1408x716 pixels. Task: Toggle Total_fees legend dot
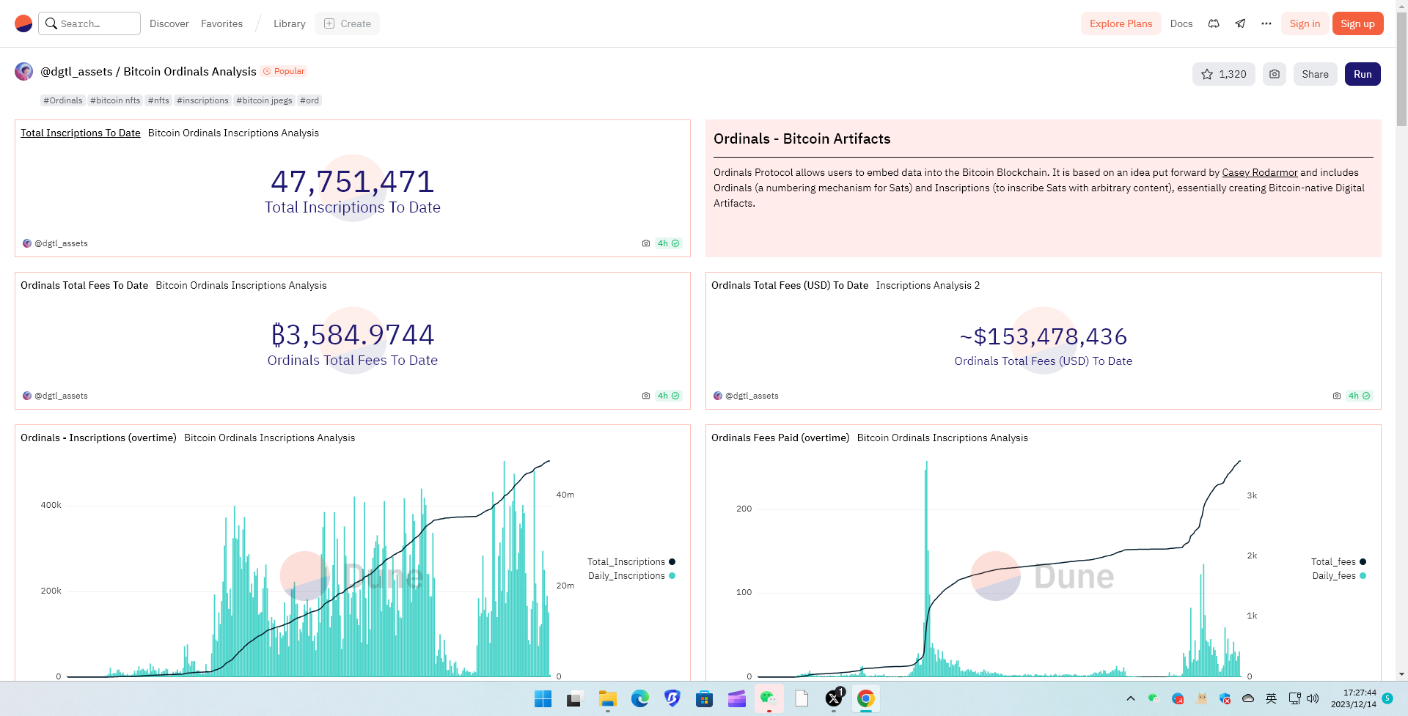coord(1363,562)
